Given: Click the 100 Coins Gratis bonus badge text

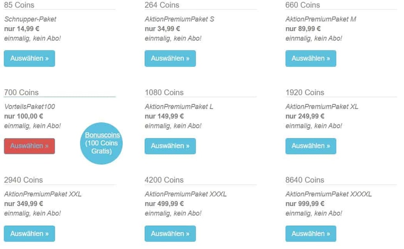Looking at the screenshot, I should pyautogui.click(x=101, y=147).
